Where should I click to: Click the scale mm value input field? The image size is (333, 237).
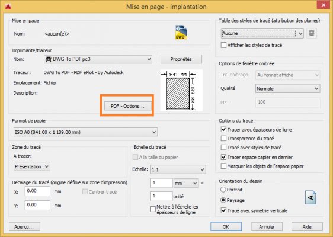(x=161, y=183)
